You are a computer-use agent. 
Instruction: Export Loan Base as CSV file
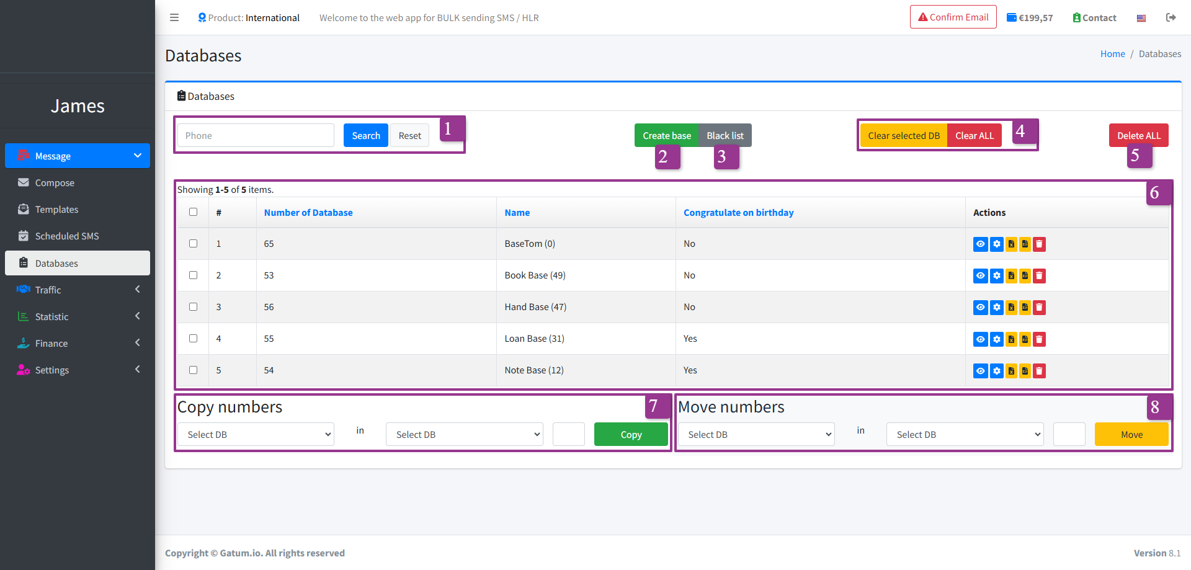tap(1025, 339)
